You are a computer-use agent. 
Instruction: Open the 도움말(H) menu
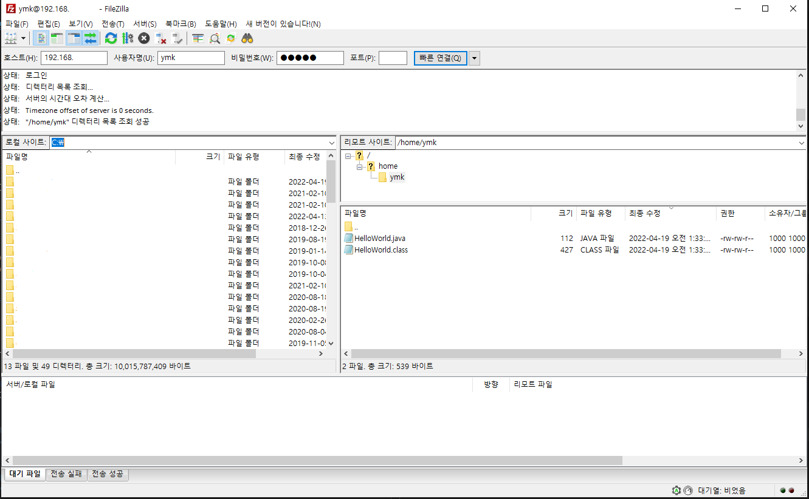click(221, 24)
